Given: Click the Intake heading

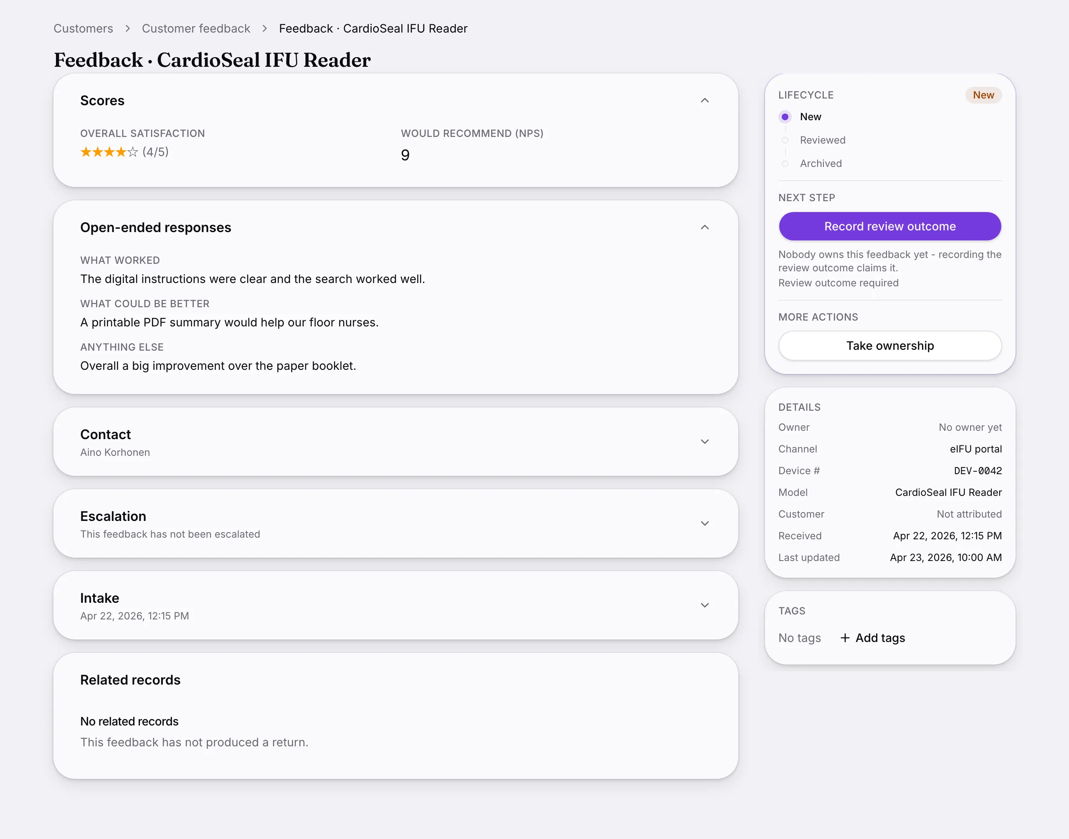Looking at the screenshot, I should click(x=100, y=598).
